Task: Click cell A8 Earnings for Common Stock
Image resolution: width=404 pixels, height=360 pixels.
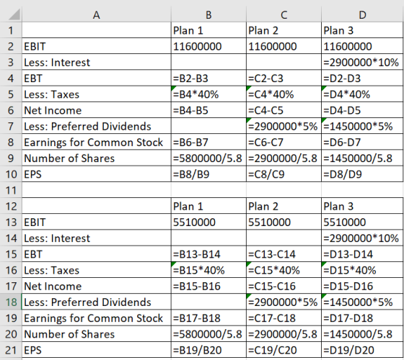Action: tap(97, 142)
